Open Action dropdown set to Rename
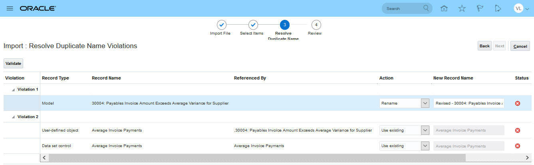This screenshot has width=534, height=165. coord(404,103)
